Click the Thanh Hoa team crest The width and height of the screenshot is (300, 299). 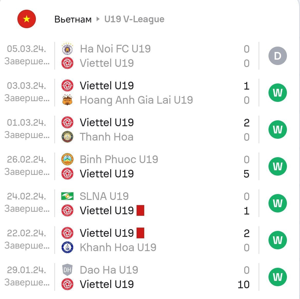(68, 137)
